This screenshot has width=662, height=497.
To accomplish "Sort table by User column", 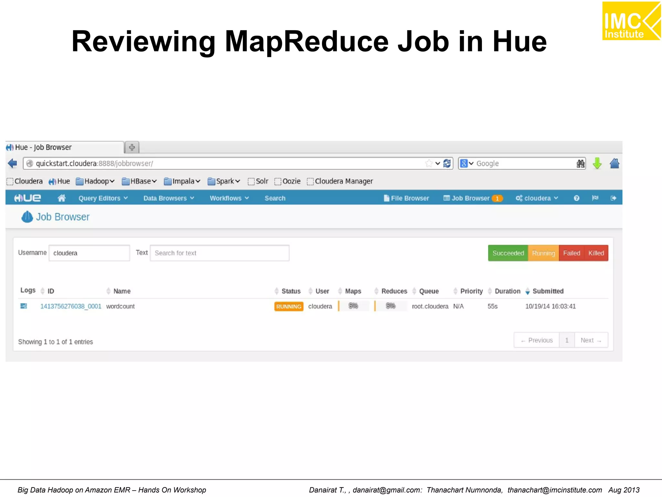I will [x=319, y=291].
